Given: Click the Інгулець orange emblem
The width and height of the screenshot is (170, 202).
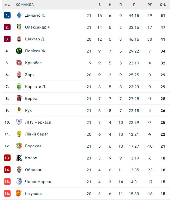Looking at the screenshot, I should [19, 193].
